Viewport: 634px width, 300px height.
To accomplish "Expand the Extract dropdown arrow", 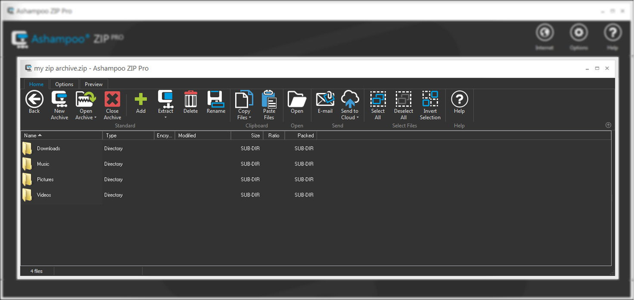I will click(x=166, y=118).
